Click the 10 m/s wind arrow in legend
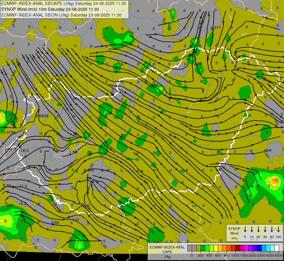Viewport: 284px width, 261px height. (252, 229)
